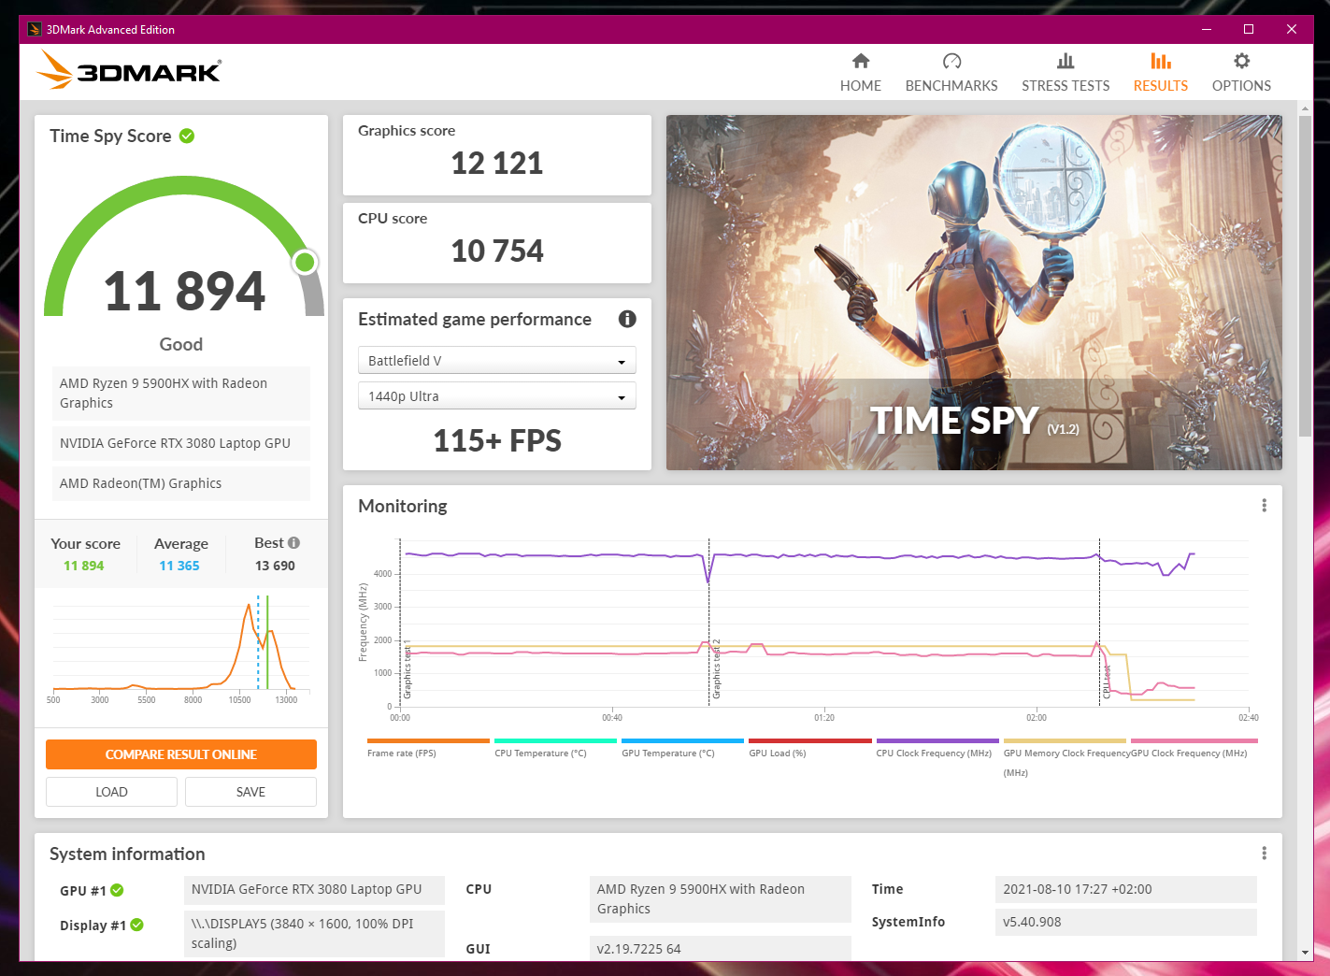Open the Battlefield V game dropdown
The height and width of the screenshot is (976, 1330).
tap(497, 360)
